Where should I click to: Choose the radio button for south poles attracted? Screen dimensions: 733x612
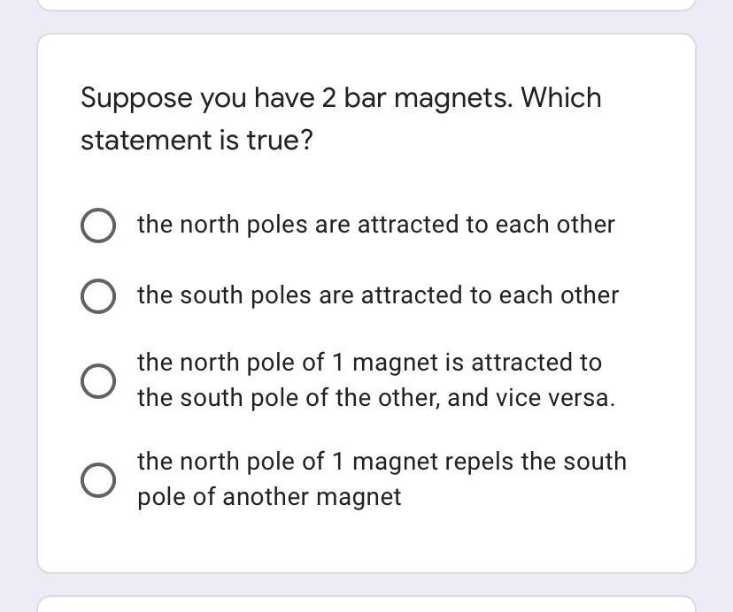pyautogui.click(x=98, y=296)
